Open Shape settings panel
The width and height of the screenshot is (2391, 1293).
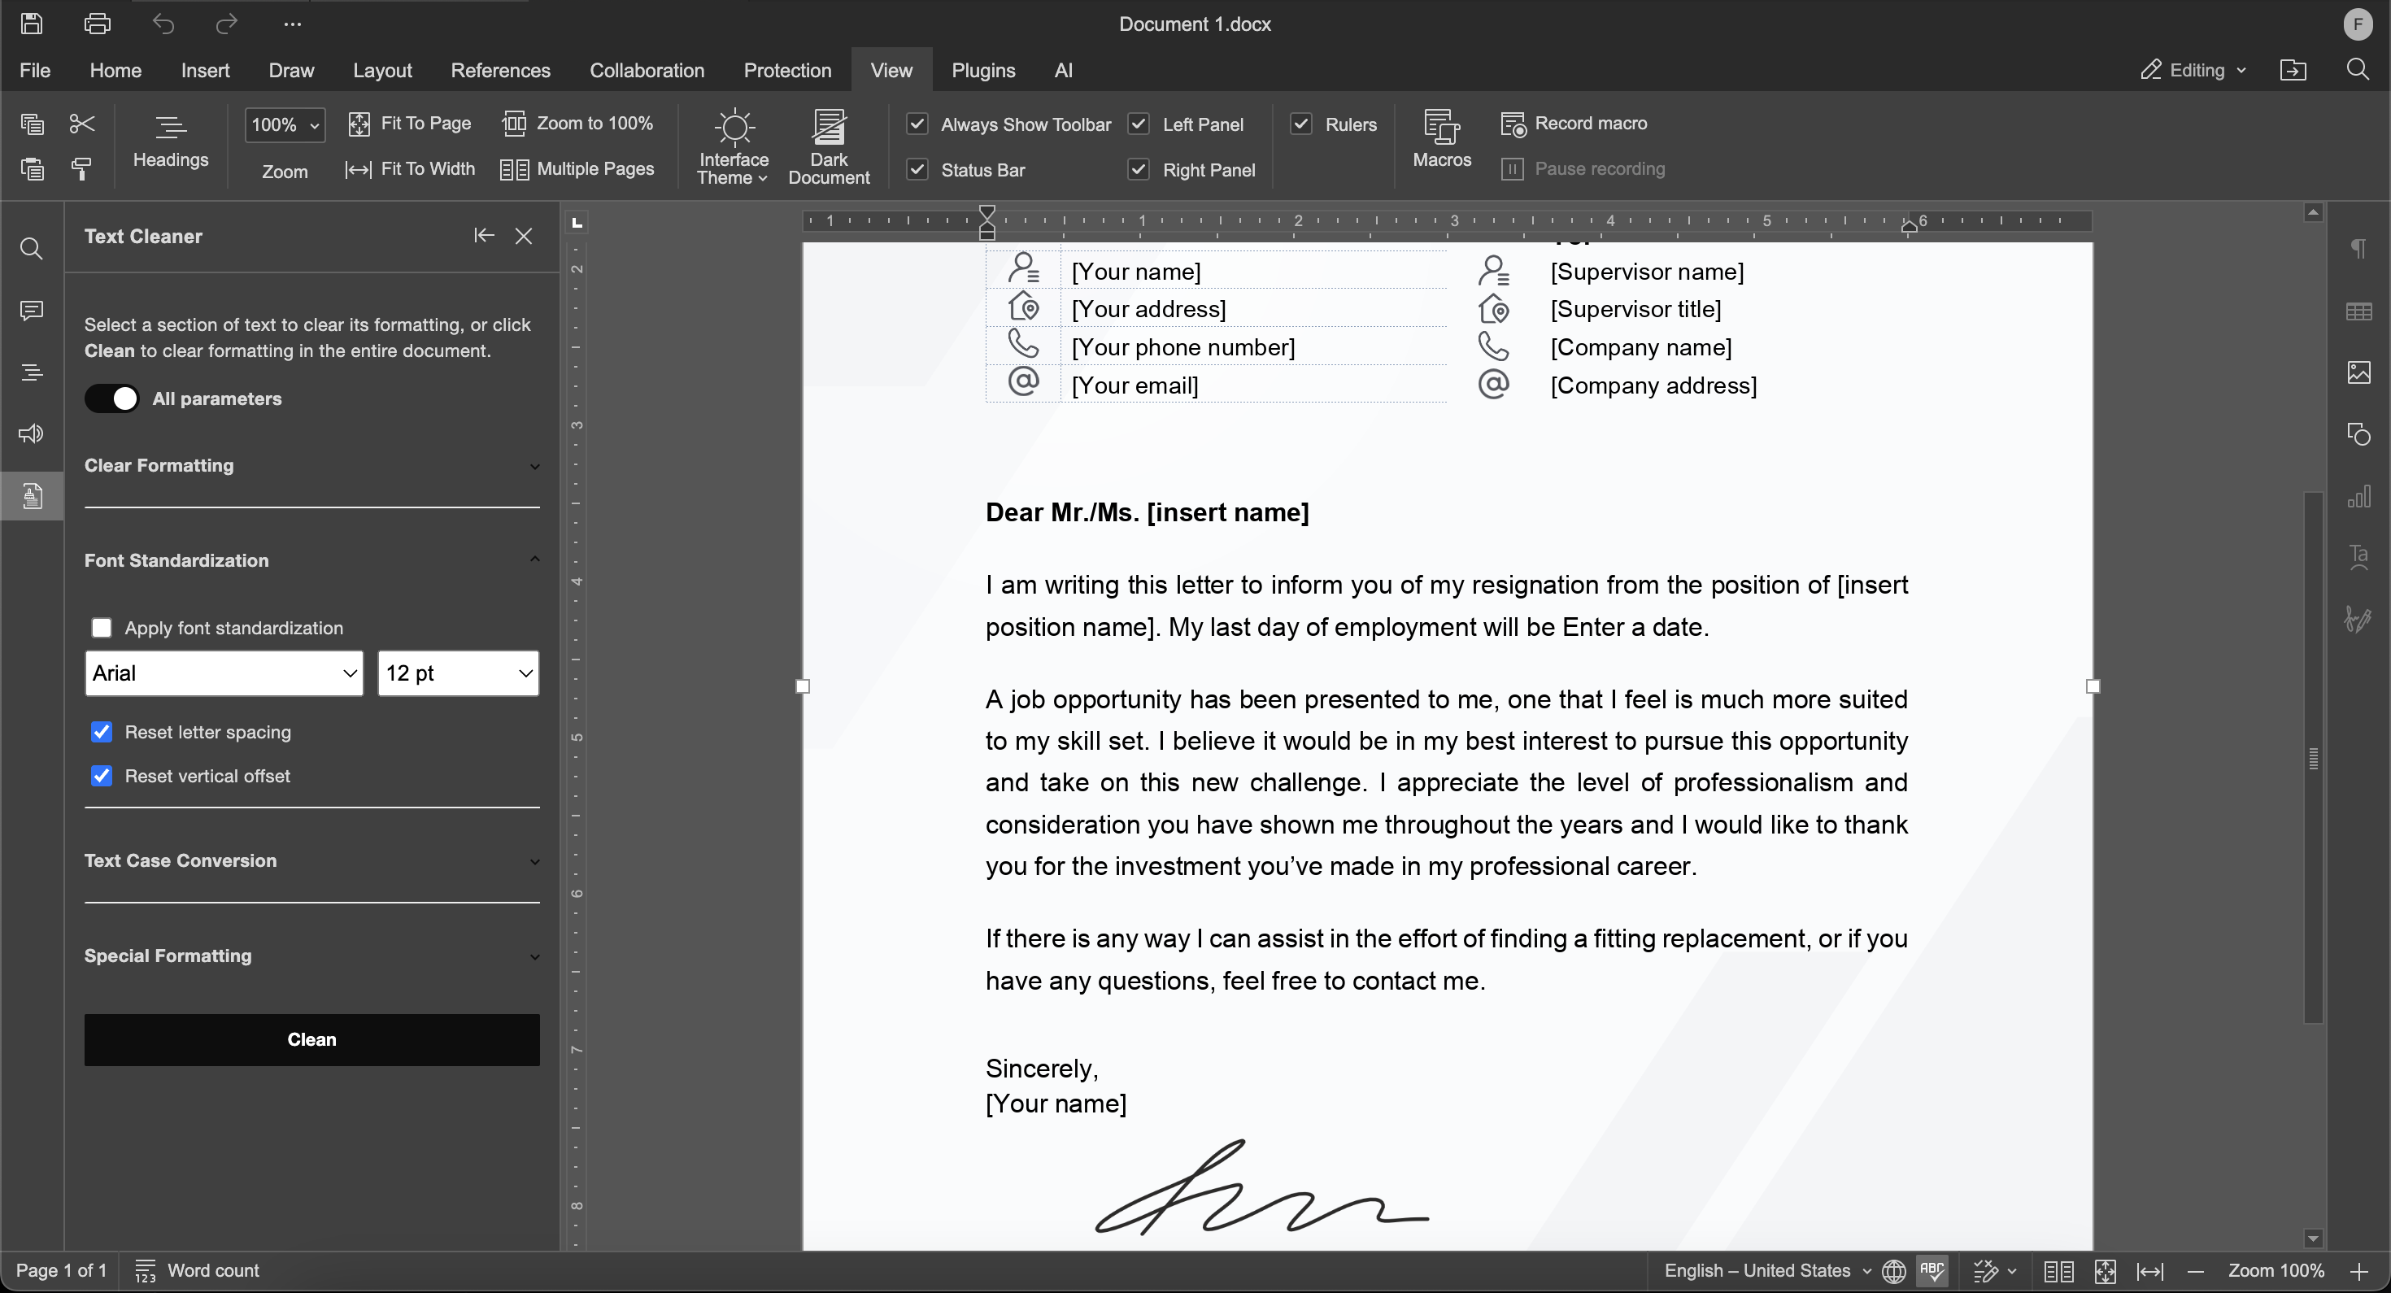pyautogui.click(x=2358, y=433)
